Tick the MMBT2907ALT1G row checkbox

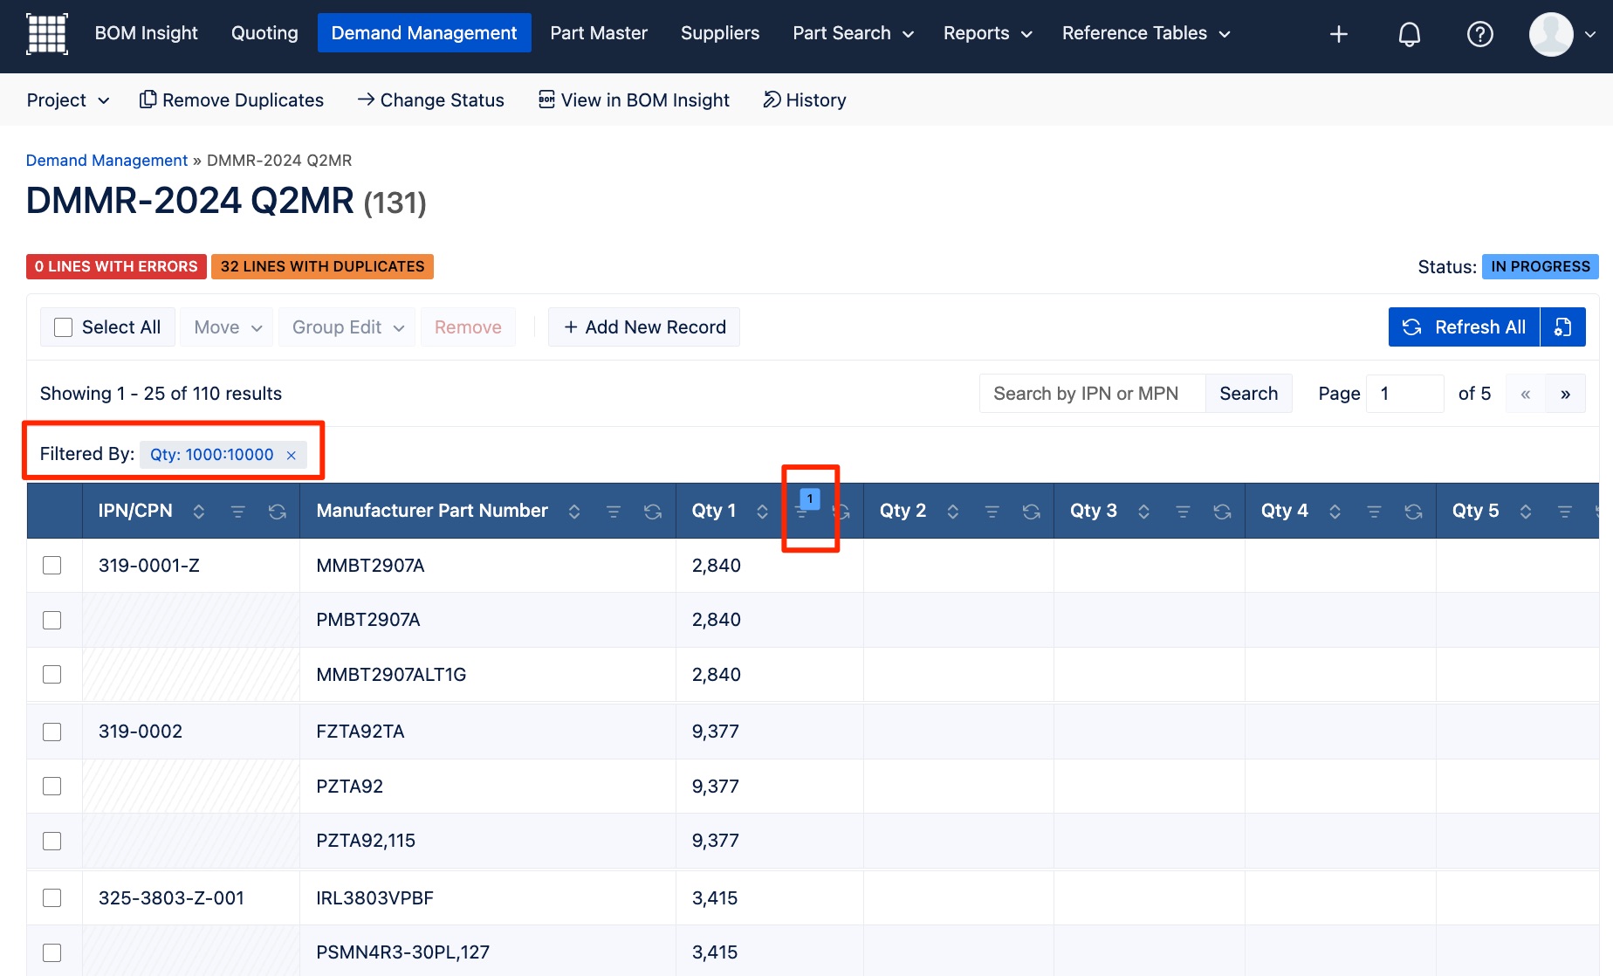(x=52, y=675)
